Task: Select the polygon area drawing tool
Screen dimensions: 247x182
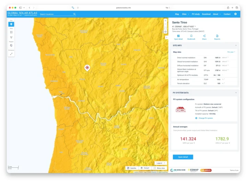Action: (x=11, y=37)
